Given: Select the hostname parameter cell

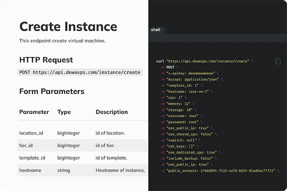Looking at the screenshot, I should click(30, 170).
